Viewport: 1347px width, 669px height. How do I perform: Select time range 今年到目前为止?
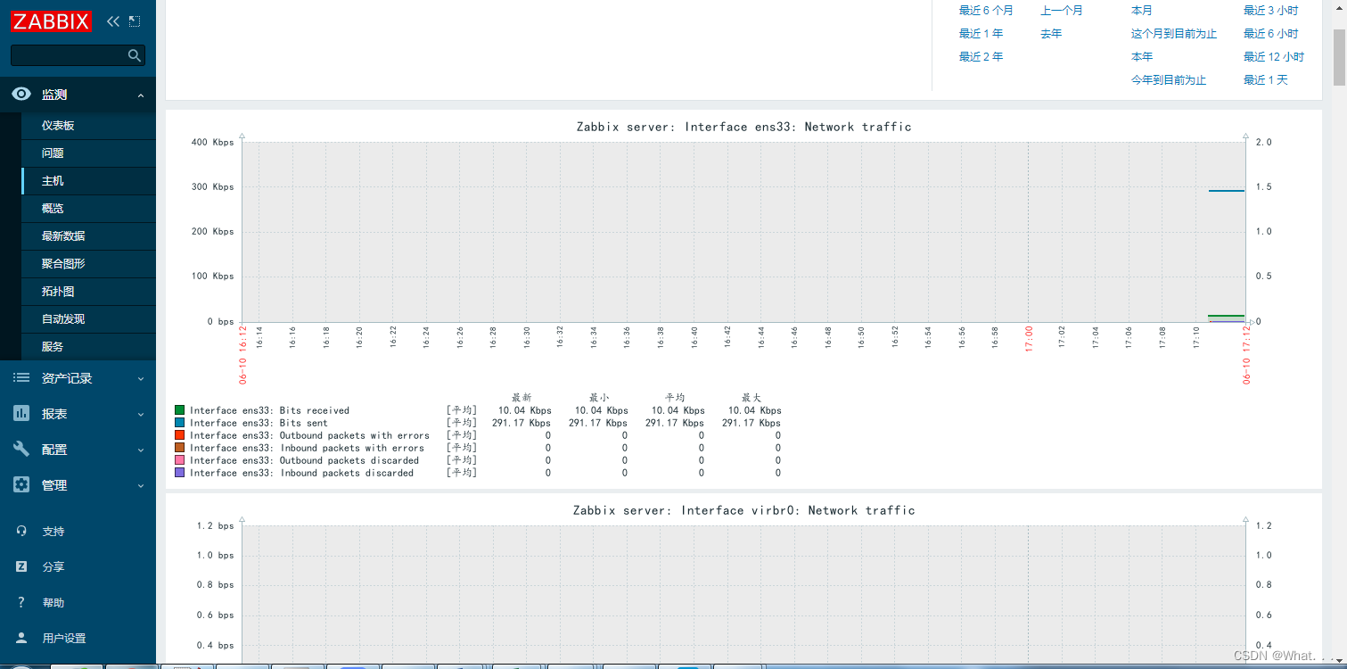[x=1169, y=80]
